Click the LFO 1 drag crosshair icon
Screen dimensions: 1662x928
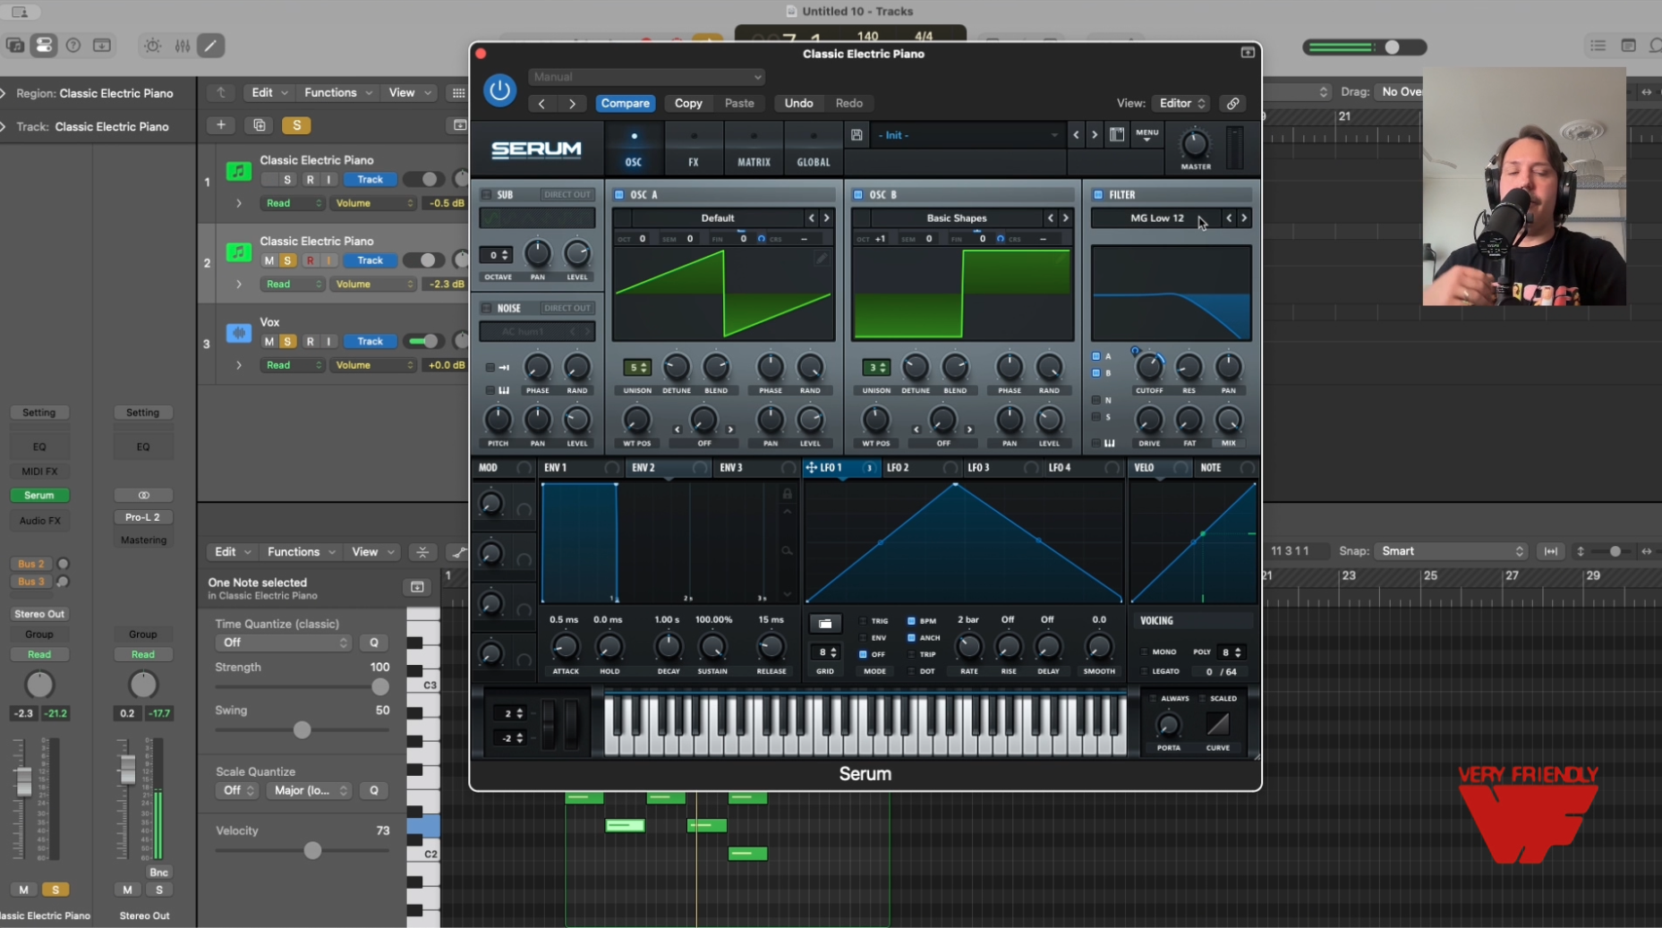click(811, 468)
